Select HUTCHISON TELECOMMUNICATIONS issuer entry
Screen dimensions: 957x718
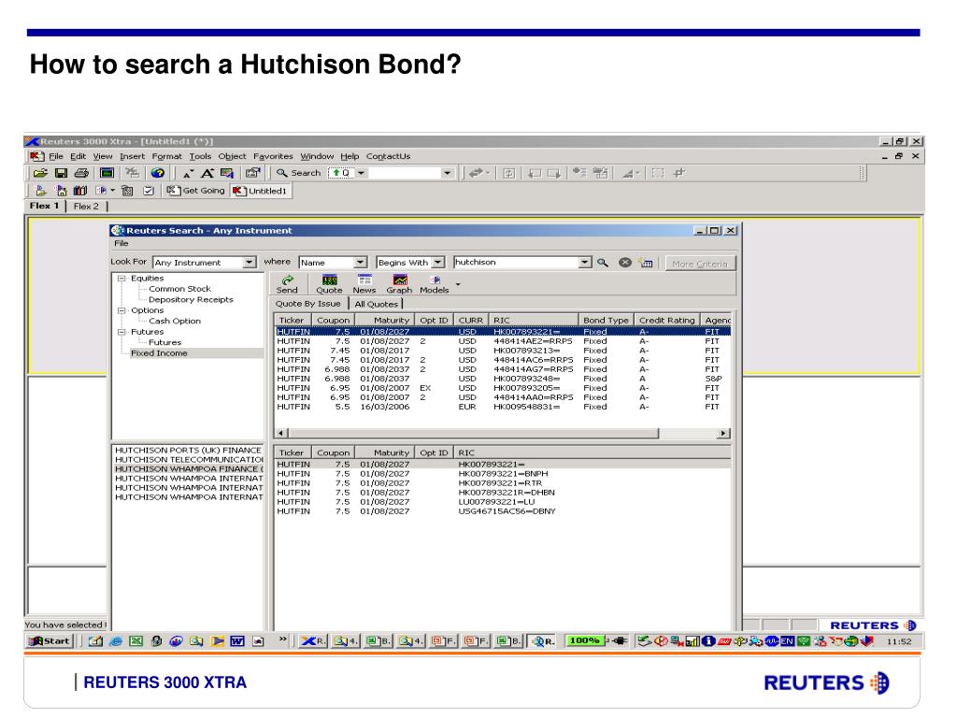(188, 460)
